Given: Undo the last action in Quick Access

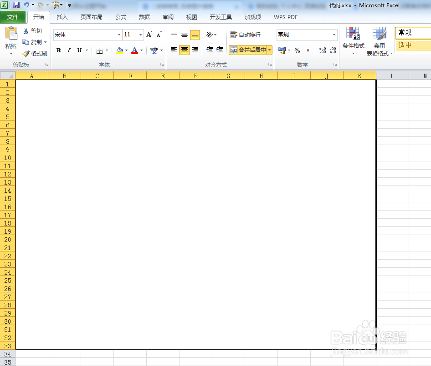Looking at the screenshot, I should click(x=26, y=5).
